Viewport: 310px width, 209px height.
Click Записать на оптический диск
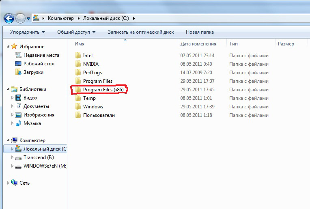point(140,32)
